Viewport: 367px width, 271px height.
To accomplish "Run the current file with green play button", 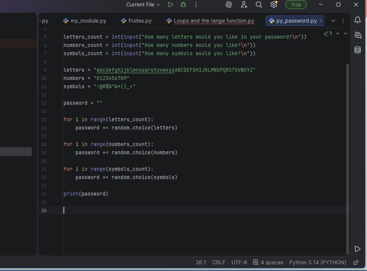I will point(171,5).
